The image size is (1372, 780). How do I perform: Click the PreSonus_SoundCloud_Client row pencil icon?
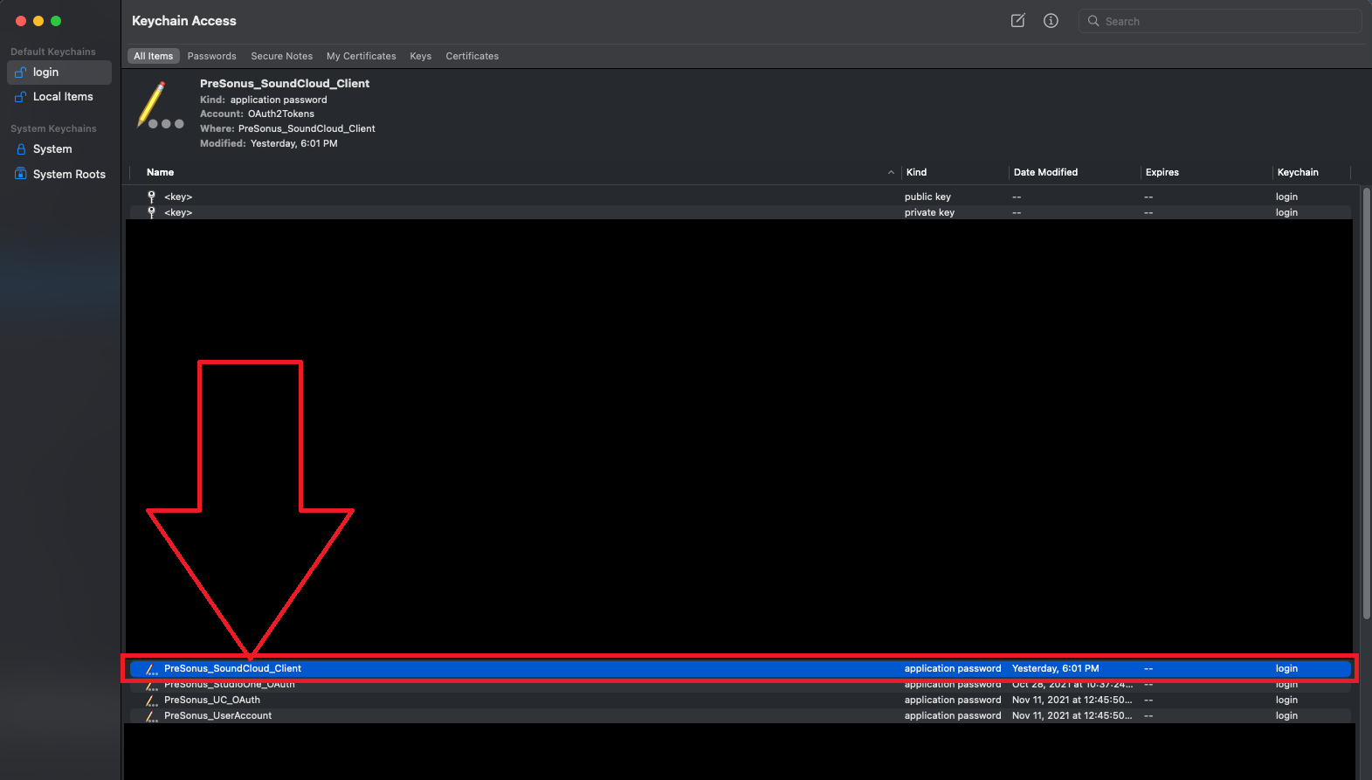pos(152,669)
